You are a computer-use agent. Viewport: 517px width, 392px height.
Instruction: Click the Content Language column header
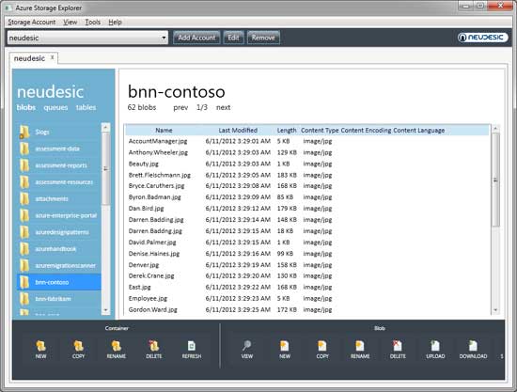coord(418,131)
